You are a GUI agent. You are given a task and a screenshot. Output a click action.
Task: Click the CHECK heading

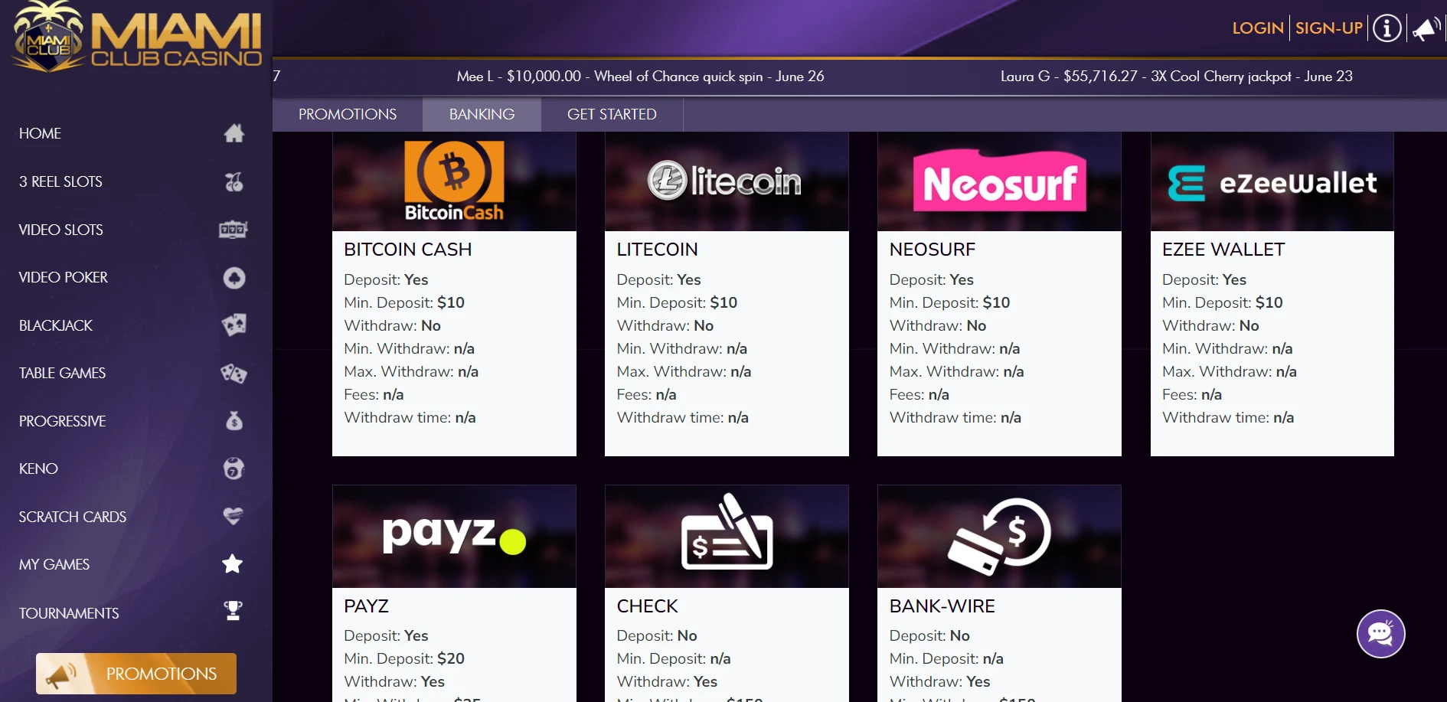click(x=647, y=606)
